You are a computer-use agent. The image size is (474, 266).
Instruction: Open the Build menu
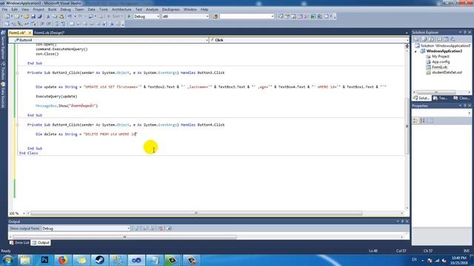(52, 10)
